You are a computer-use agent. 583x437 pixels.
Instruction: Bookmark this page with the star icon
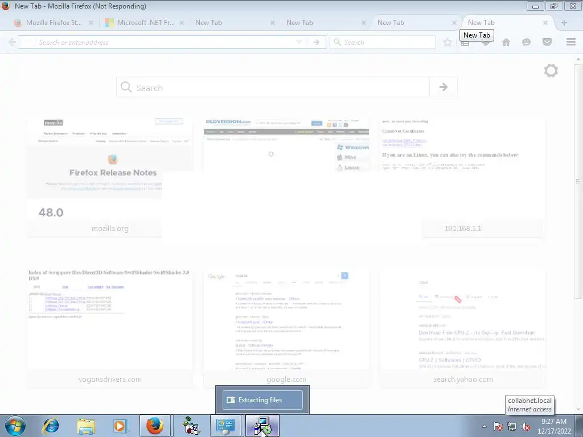(x=447, y=42)
